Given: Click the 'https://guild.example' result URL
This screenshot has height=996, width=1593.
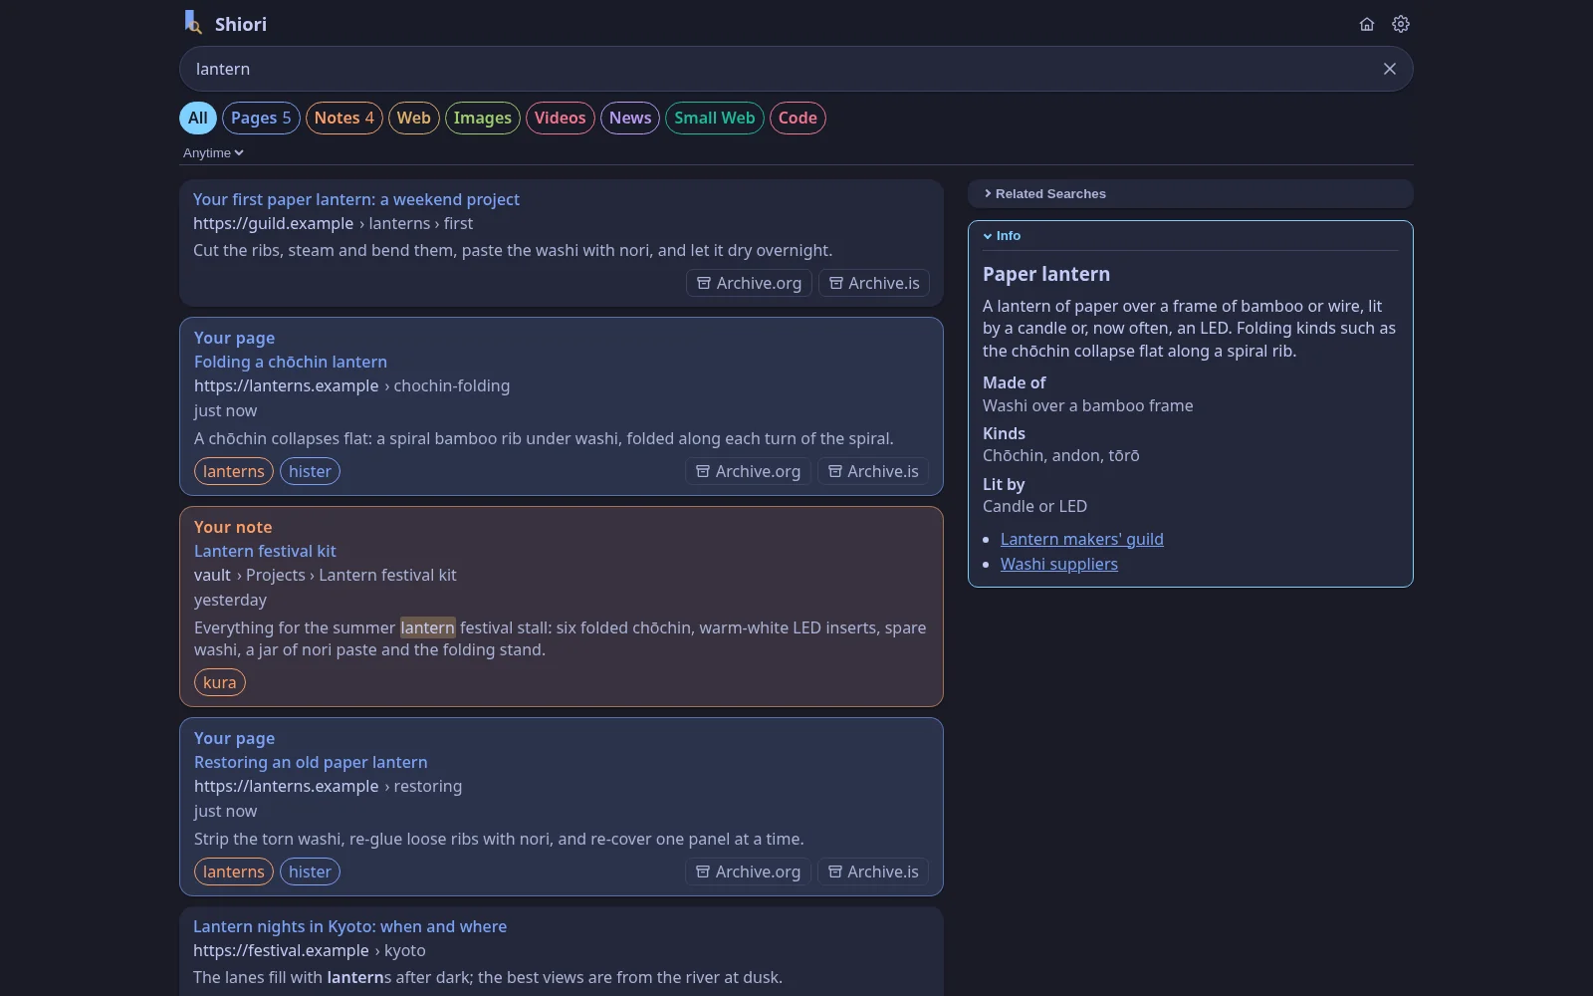Looking at the screenshot, I should click(x=273, y=223).
